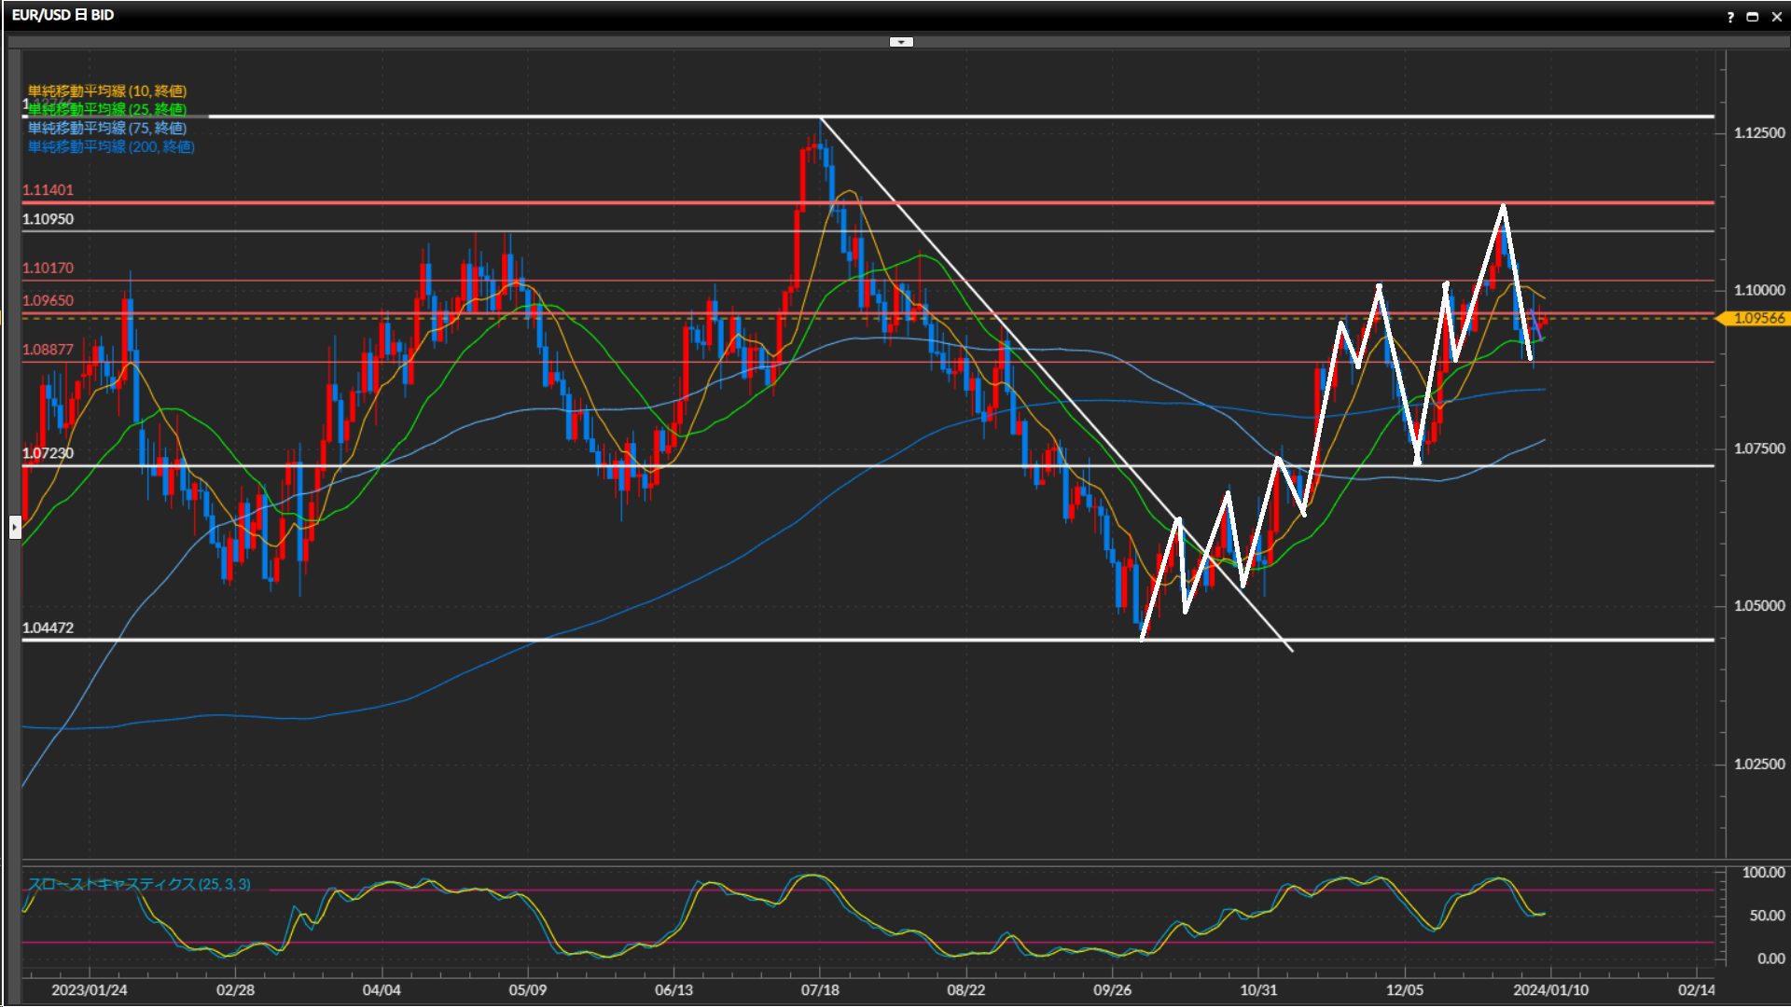
Task: Select the 1.04472 white support line label
Action: [48, 628]
